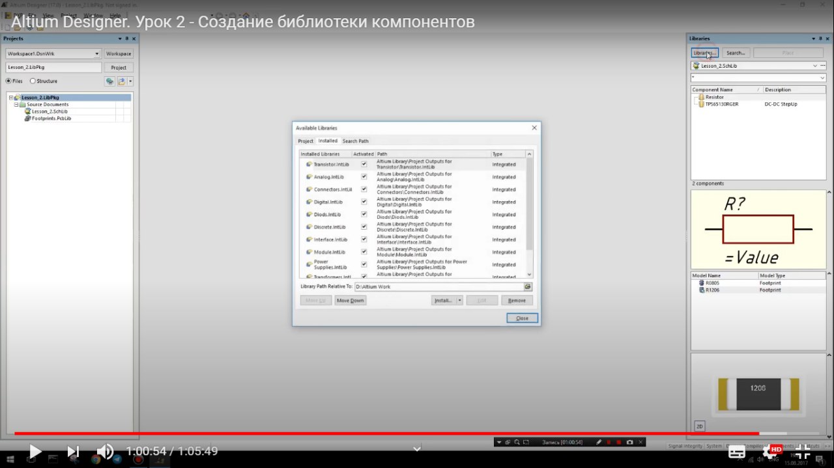Click the R1206 footprint model icon

click(x=701, y=290)
